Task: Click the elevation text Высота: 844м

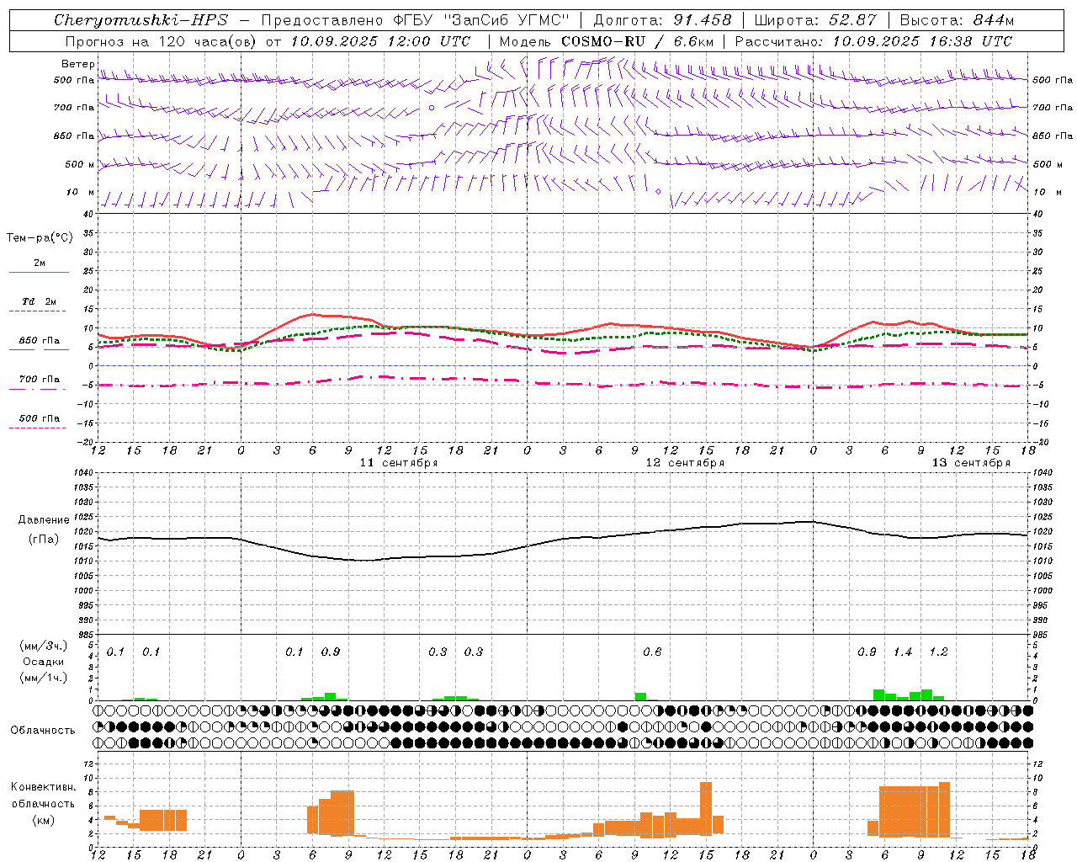Action: coord(957,20)
